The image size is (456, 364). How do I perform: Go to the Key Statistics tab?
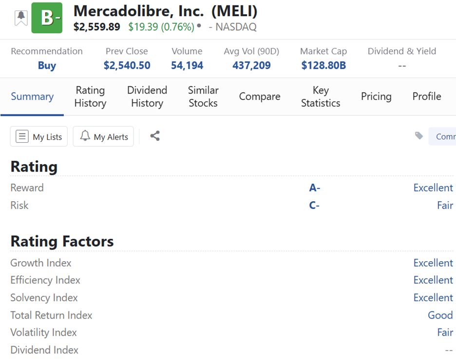point(321,96)
